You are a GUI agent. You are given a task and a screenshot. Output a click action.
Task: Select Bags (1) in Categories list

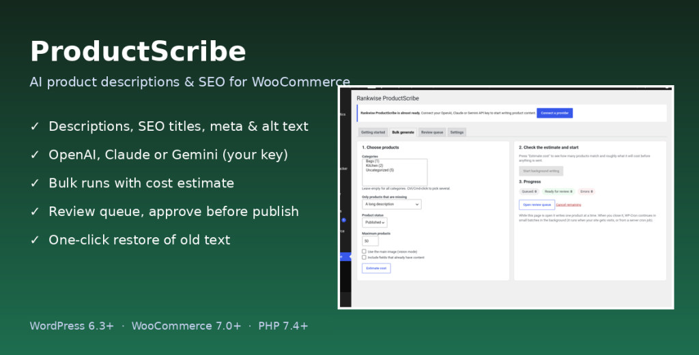tap(372, 161)
